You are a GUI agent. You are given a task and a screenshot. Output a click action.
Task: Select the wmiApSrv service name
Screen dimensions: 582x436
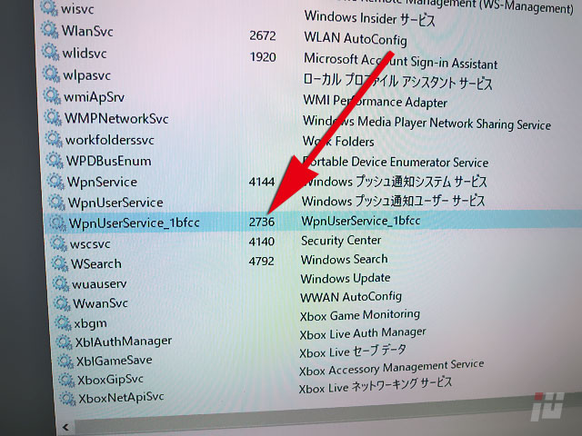pos(94,97)
